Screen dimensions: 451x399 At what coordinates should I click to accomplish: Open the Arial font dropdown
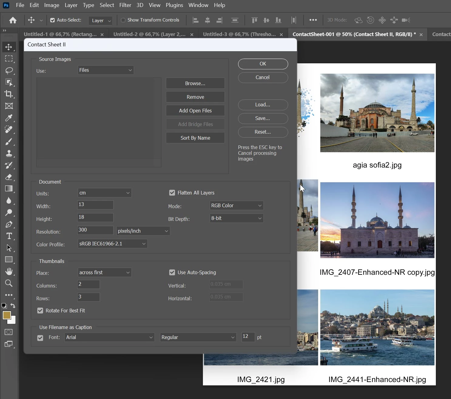109,337
